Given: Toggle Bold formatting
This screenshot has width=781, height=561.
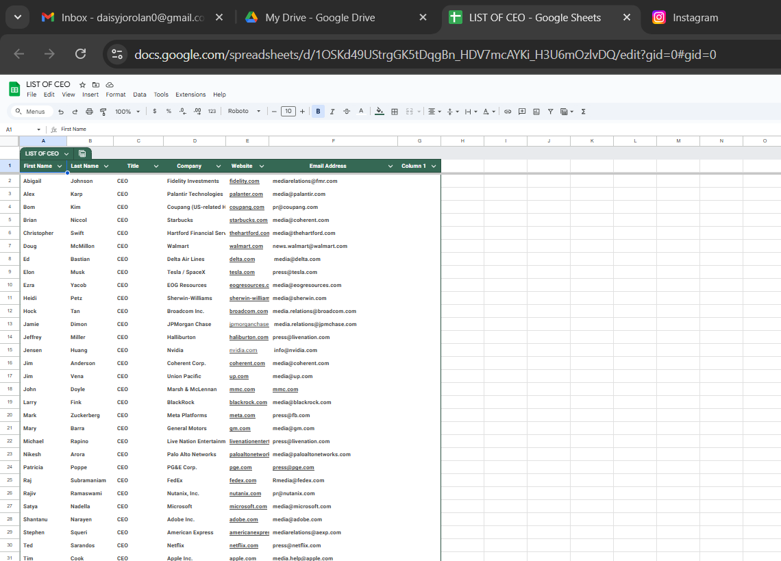Looking at the screenshot, I should (x=318, y=112).
